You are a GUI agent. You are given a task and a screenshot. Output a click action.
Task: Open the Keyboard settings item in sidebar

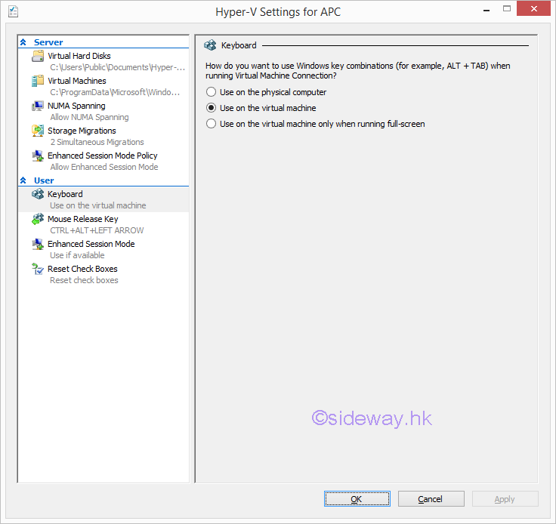65,194
